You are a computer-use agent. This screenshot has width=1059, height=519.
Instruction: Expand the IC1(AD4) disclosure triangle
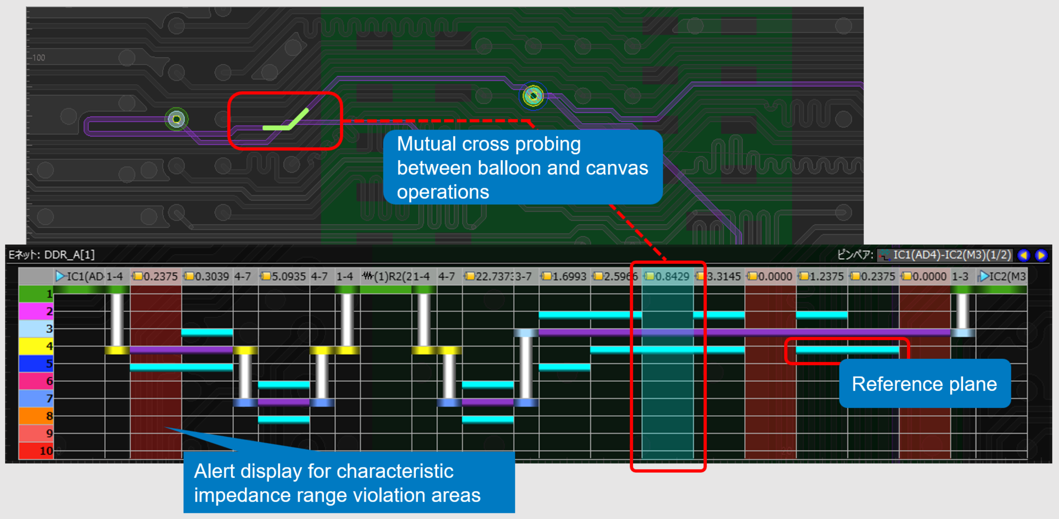(61, 276)
